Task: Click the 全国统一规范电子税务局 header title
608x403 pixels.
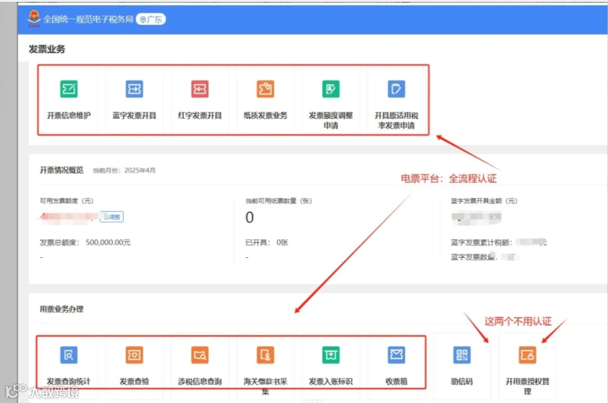Action: click(x=90, y=19)
